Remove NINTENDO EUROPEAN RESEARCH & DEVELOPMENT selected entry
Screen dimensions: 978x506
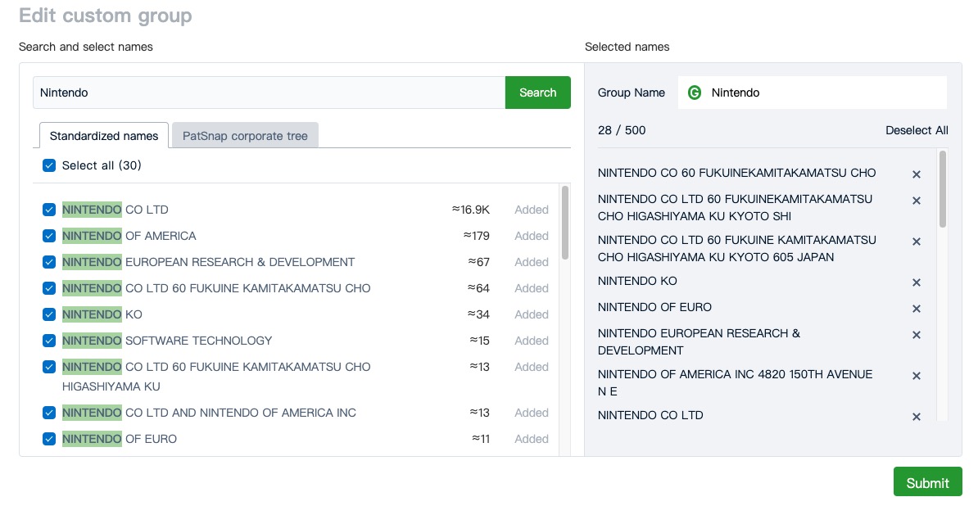917,335
